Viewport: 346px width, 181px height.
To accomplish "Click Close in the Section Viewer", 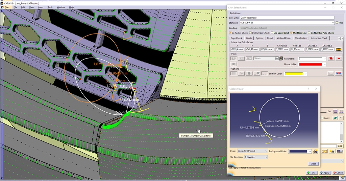I will [x=313, y=163].
